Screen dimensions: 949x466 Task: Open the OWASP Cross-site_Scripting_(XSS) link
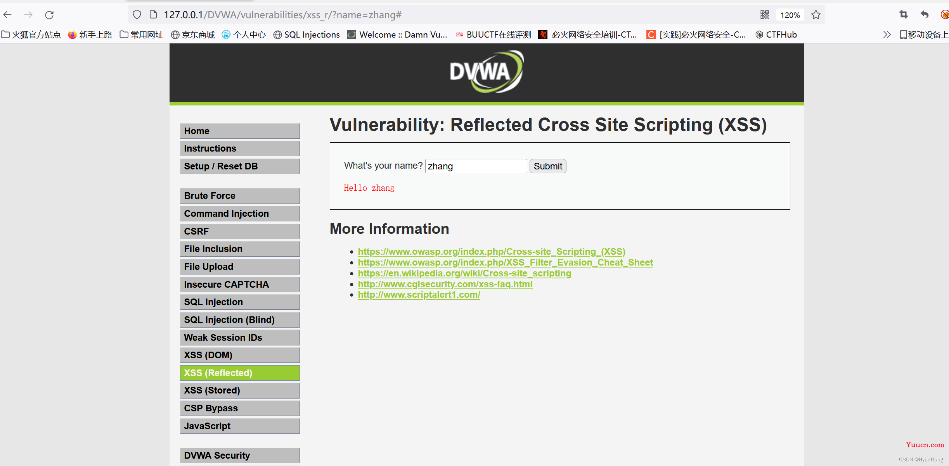tap(492, 252)
